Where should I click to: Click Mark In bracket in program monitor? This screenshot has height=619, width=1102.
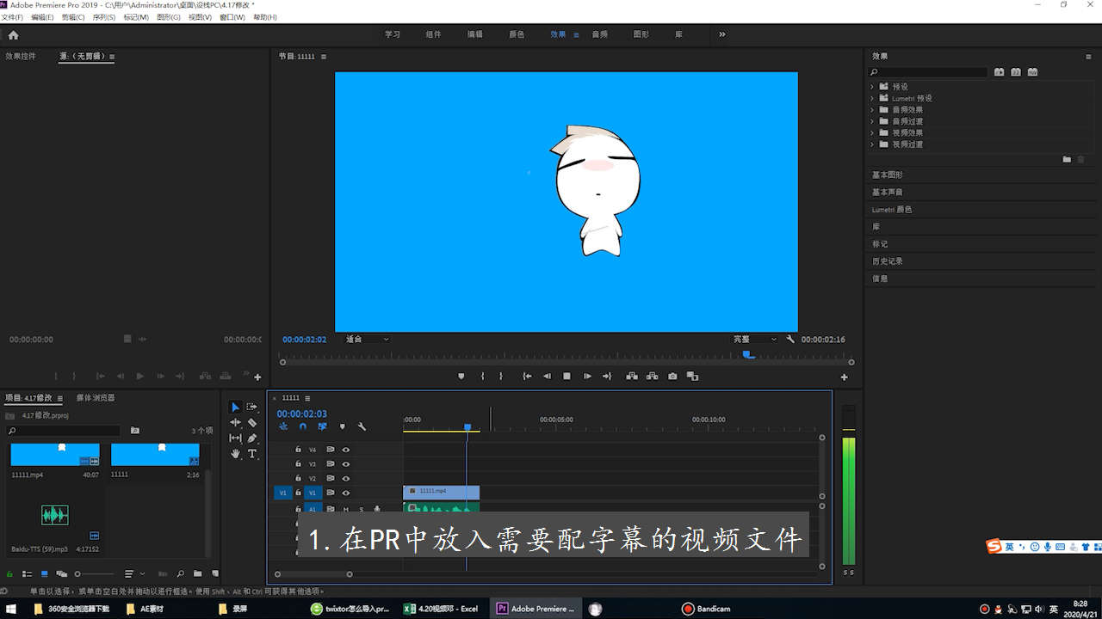pyautogui.click(x=482, y=377)
